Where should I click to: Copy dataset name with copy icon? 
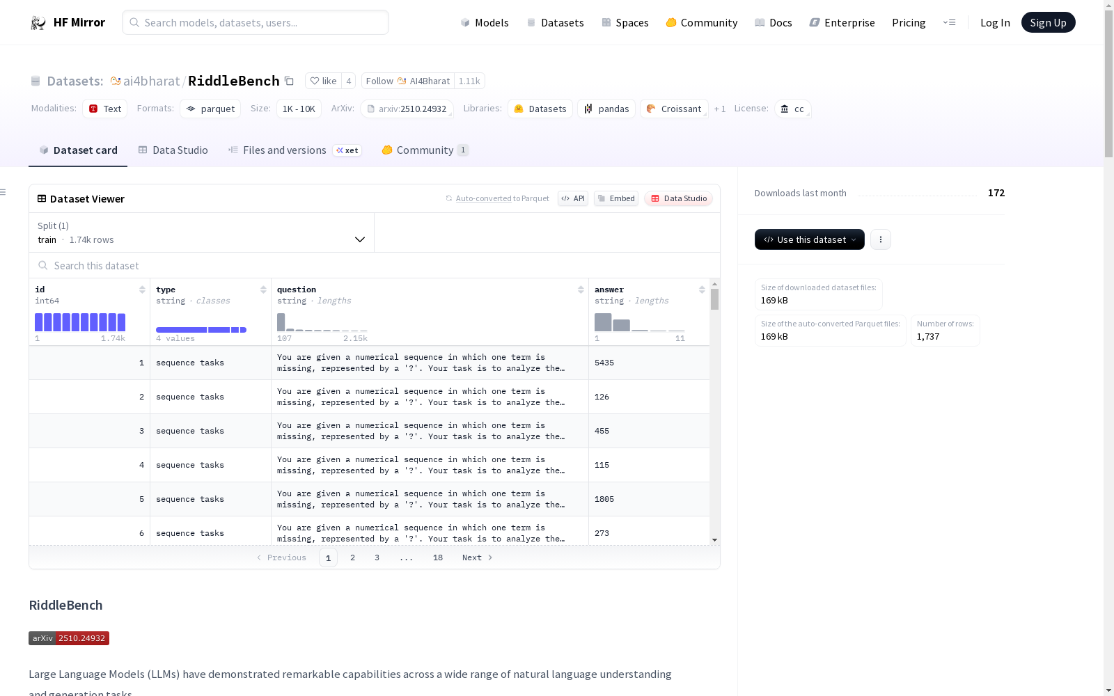tap(289, 81)
